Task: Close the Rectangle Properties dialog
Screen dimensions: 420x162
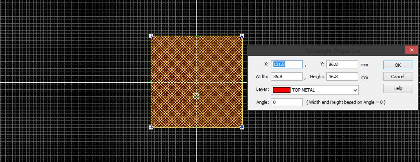Action: pos(411,50)
